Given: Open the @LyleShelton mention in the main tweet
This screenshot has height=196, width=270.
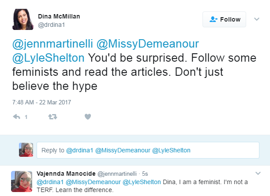Looking at the screenshot, I should point(49,58).
